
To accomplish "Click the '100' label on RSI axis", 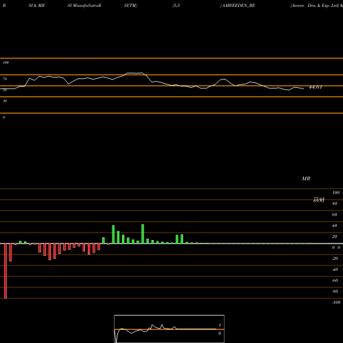I will [6, 62].
